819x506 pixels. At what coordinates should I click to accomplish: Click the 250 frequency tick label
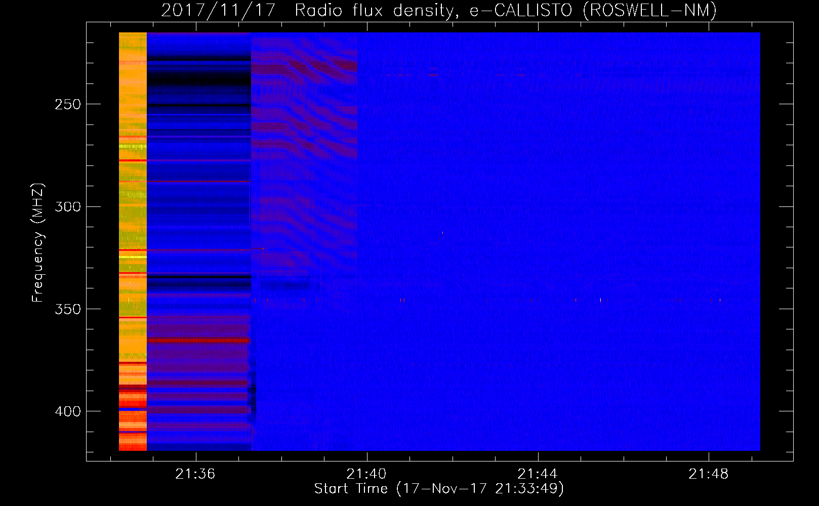pyautogui.click(x=68, y=104)
